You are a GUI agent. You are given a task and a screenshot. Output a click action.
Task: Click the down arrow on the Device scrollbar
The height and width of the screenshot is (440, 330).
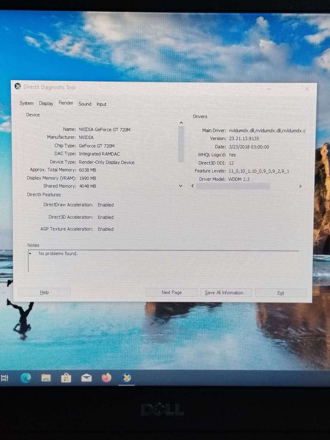(x=180, y=186)
